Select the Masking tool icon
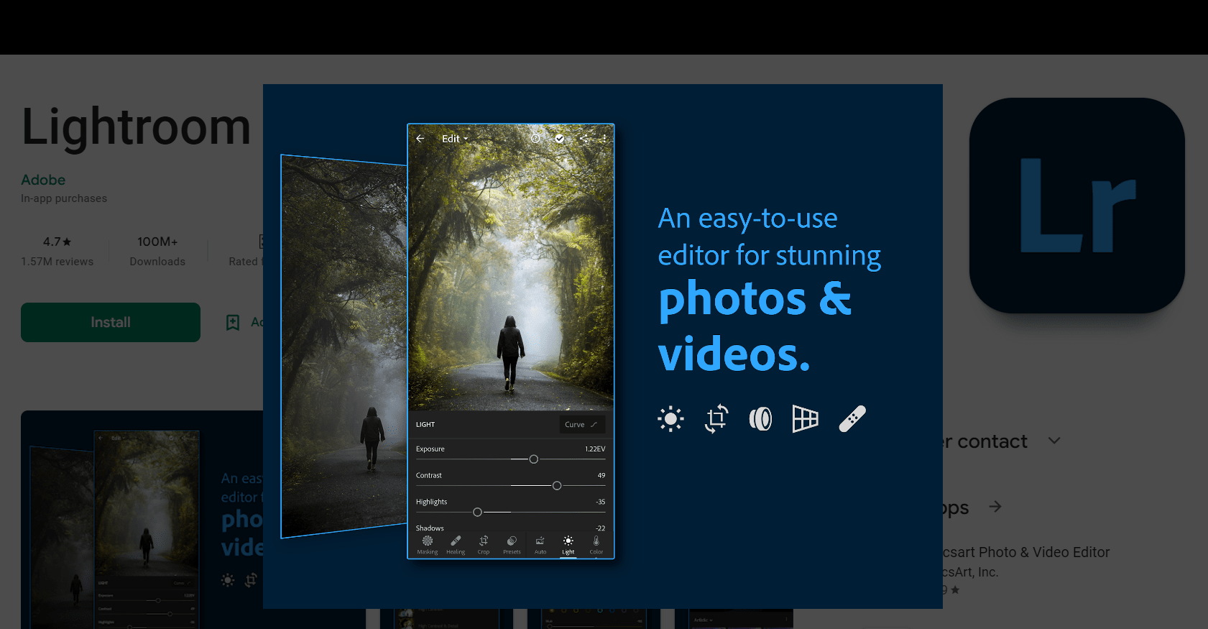 [x=428, y=545]
